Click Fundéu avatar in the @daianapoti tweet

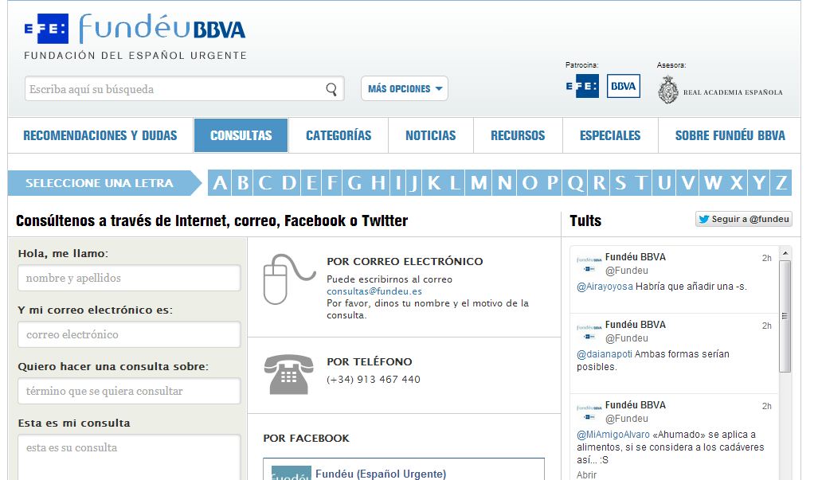589,332
